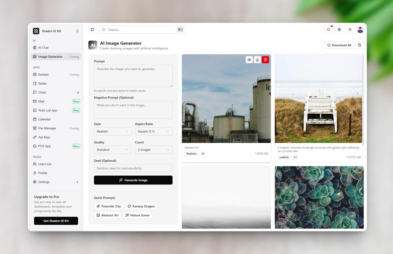Click the 11:37:37 AM timestamp
Viewport: 393px width, 254px height.
coord(354,157)
